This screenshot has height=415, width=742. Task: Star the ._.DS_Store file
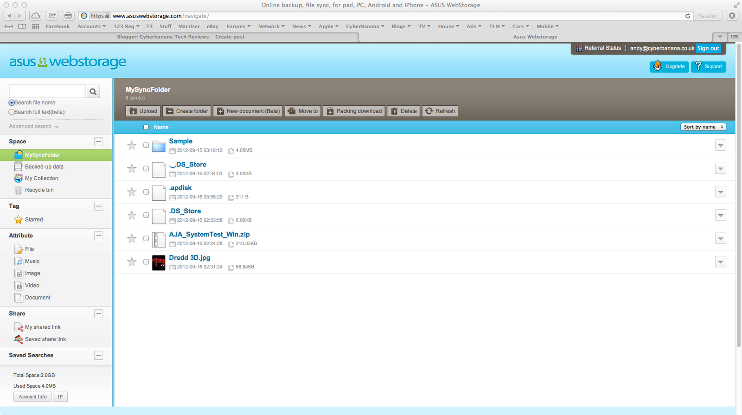pyautogui.click(x=132, y=168)
